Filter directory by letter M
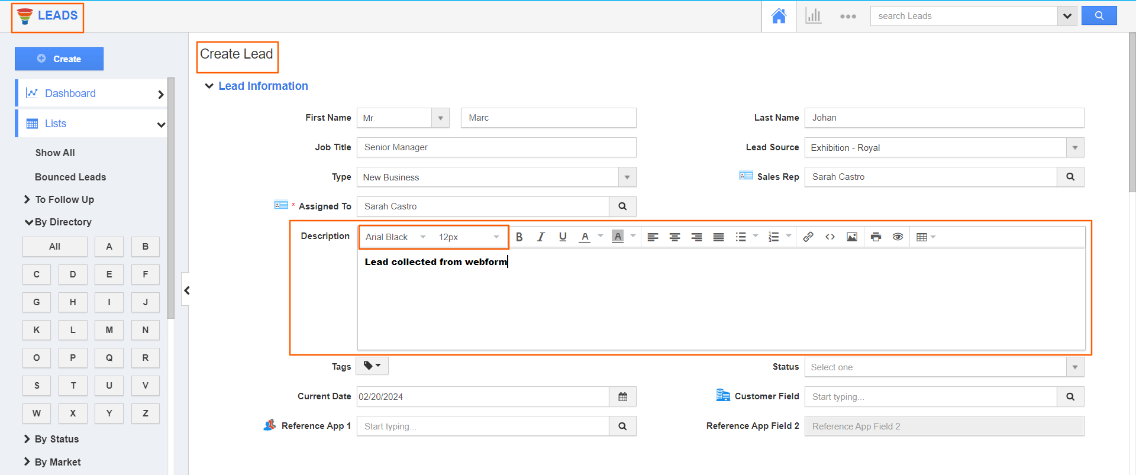1136x475 pixels. 109,330
